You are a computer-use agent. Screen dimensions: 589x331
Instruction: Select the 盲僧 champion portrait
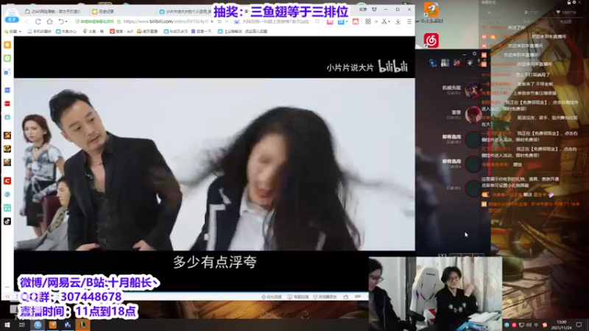(473, 115)
